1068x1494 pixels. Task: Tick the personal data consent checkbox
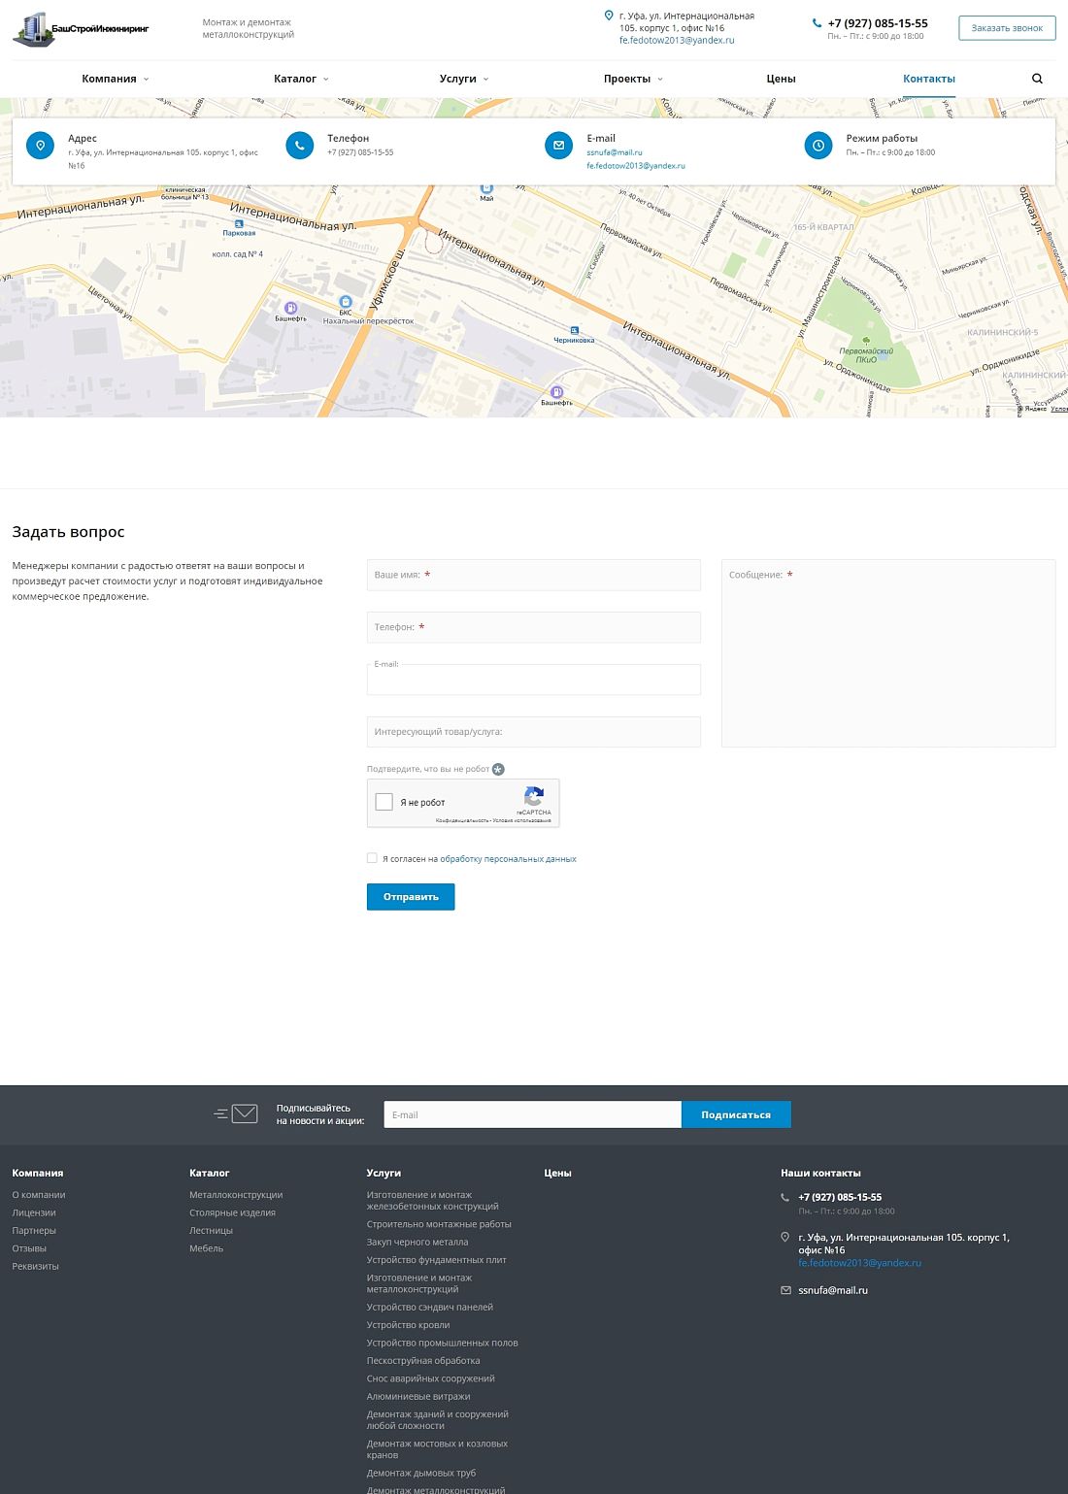[x=372, y=858]
